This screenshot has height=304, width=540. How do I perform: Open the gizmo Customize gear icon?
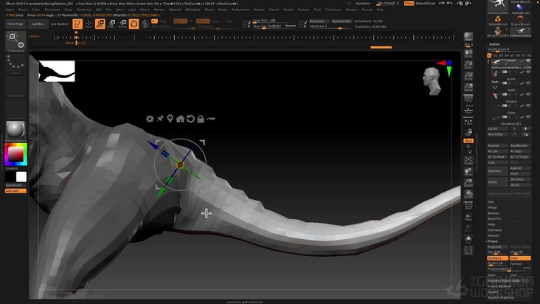(x=150, y=119)
